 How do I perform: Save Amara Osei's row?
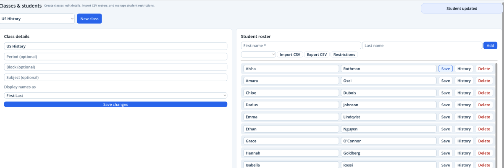[x=446, y=81]
